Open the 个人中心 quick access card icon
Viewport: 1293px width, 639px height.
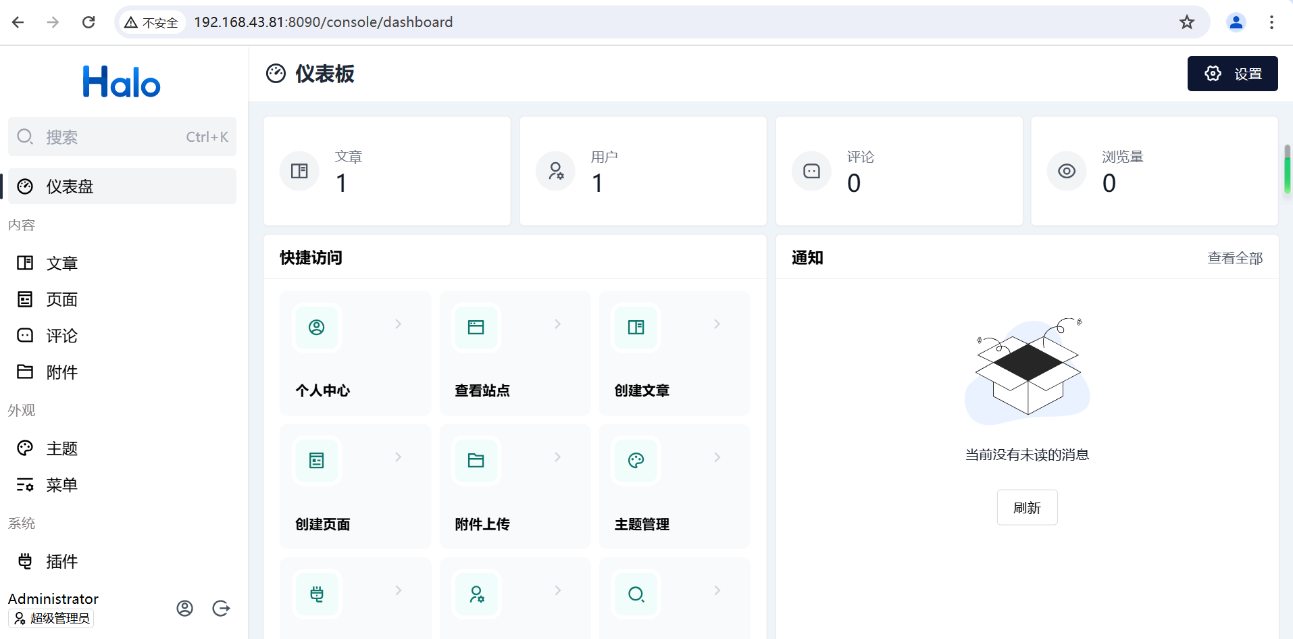tap(316, 327)
